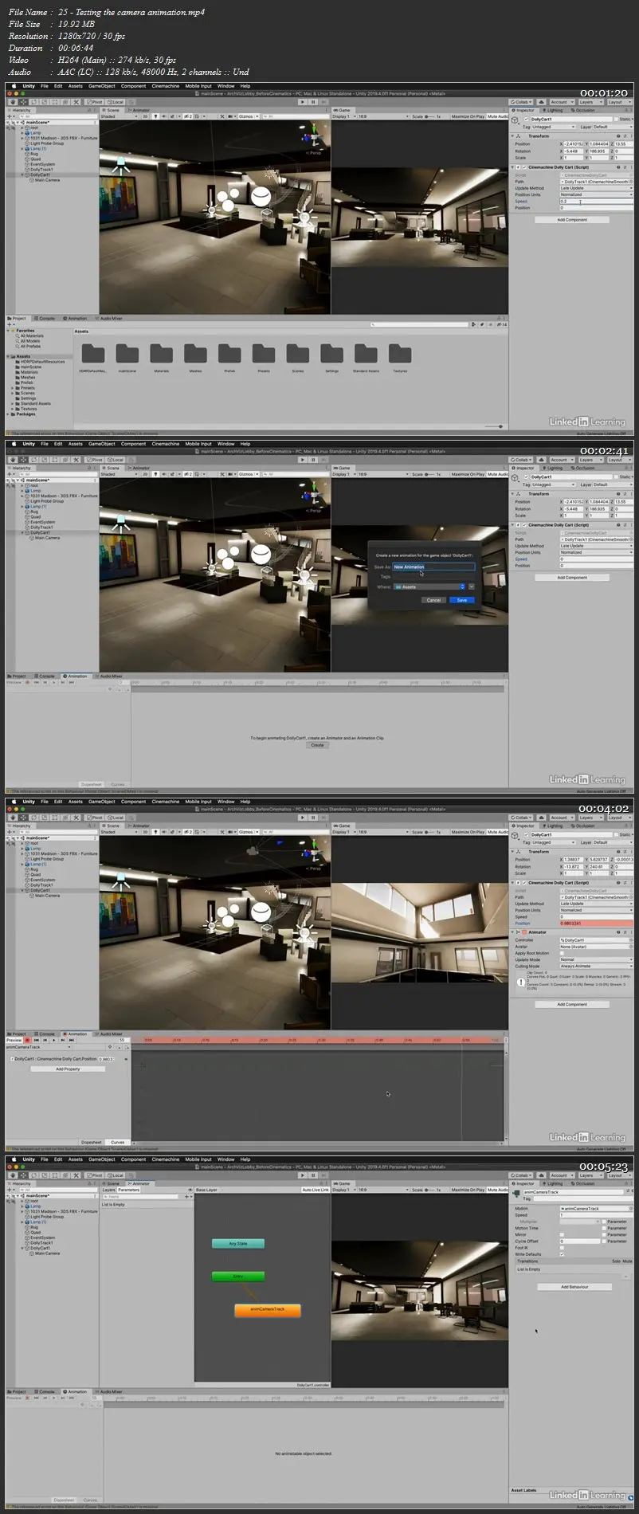Switch to Layers tab in Animator window
The height and width of the screenshot is (1514, 639).
tap(109, 1190)
